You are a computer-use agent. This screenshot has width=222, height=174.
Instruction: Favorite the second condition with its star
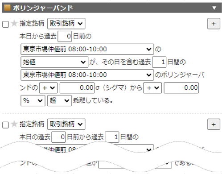click(14, 124)
